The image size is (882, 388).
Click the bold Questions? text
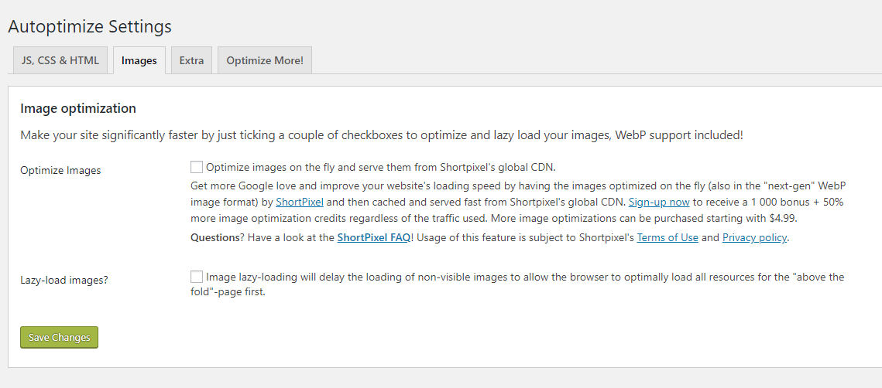point(217,237)
